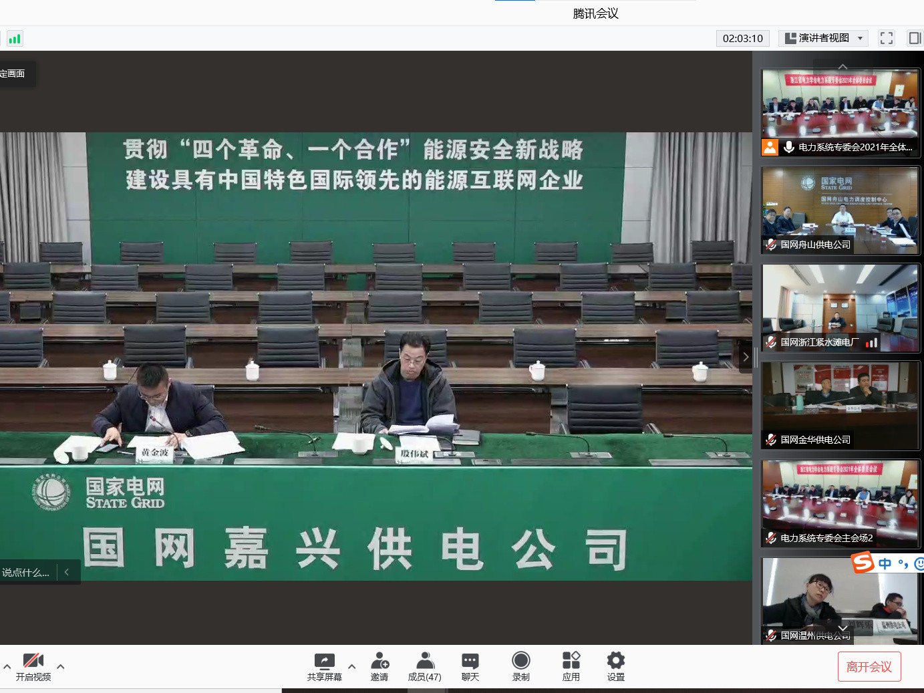Image resolution: width=924 pixels, height=693 pixels.
Task: Select 国网舟山供电公司 video thumbnail
Action: click(x=840, y=211)
